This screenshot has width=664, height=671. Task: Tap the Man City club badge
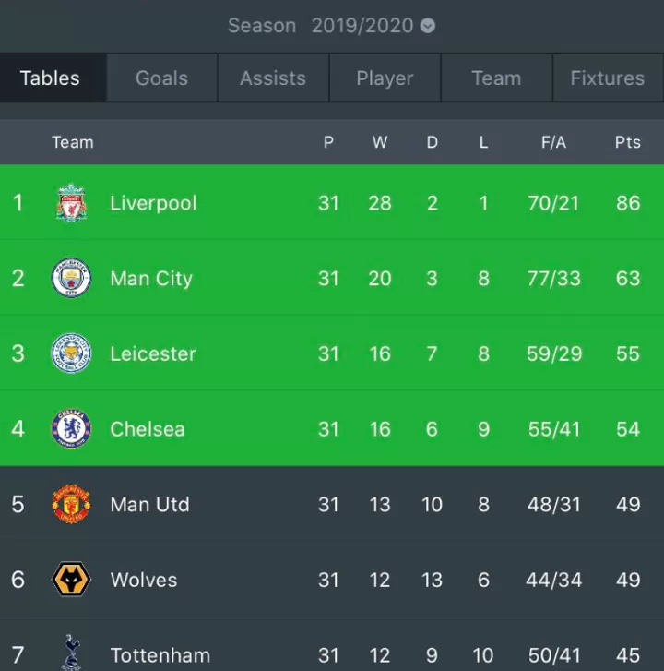pos(71,278)
